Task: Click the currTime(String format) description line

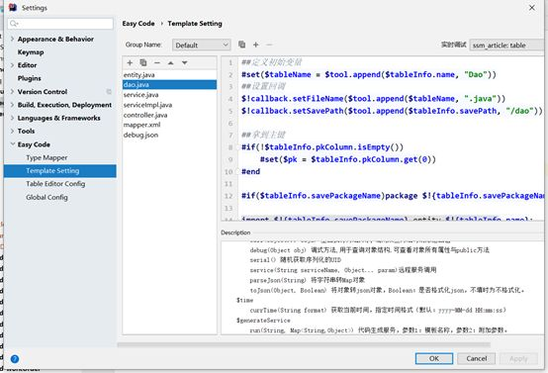Action: [378, 310]
